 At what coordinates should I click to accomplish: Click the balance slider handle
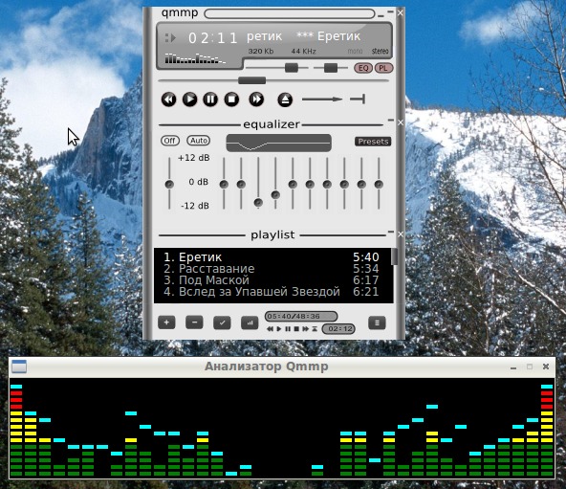point(330,68)
